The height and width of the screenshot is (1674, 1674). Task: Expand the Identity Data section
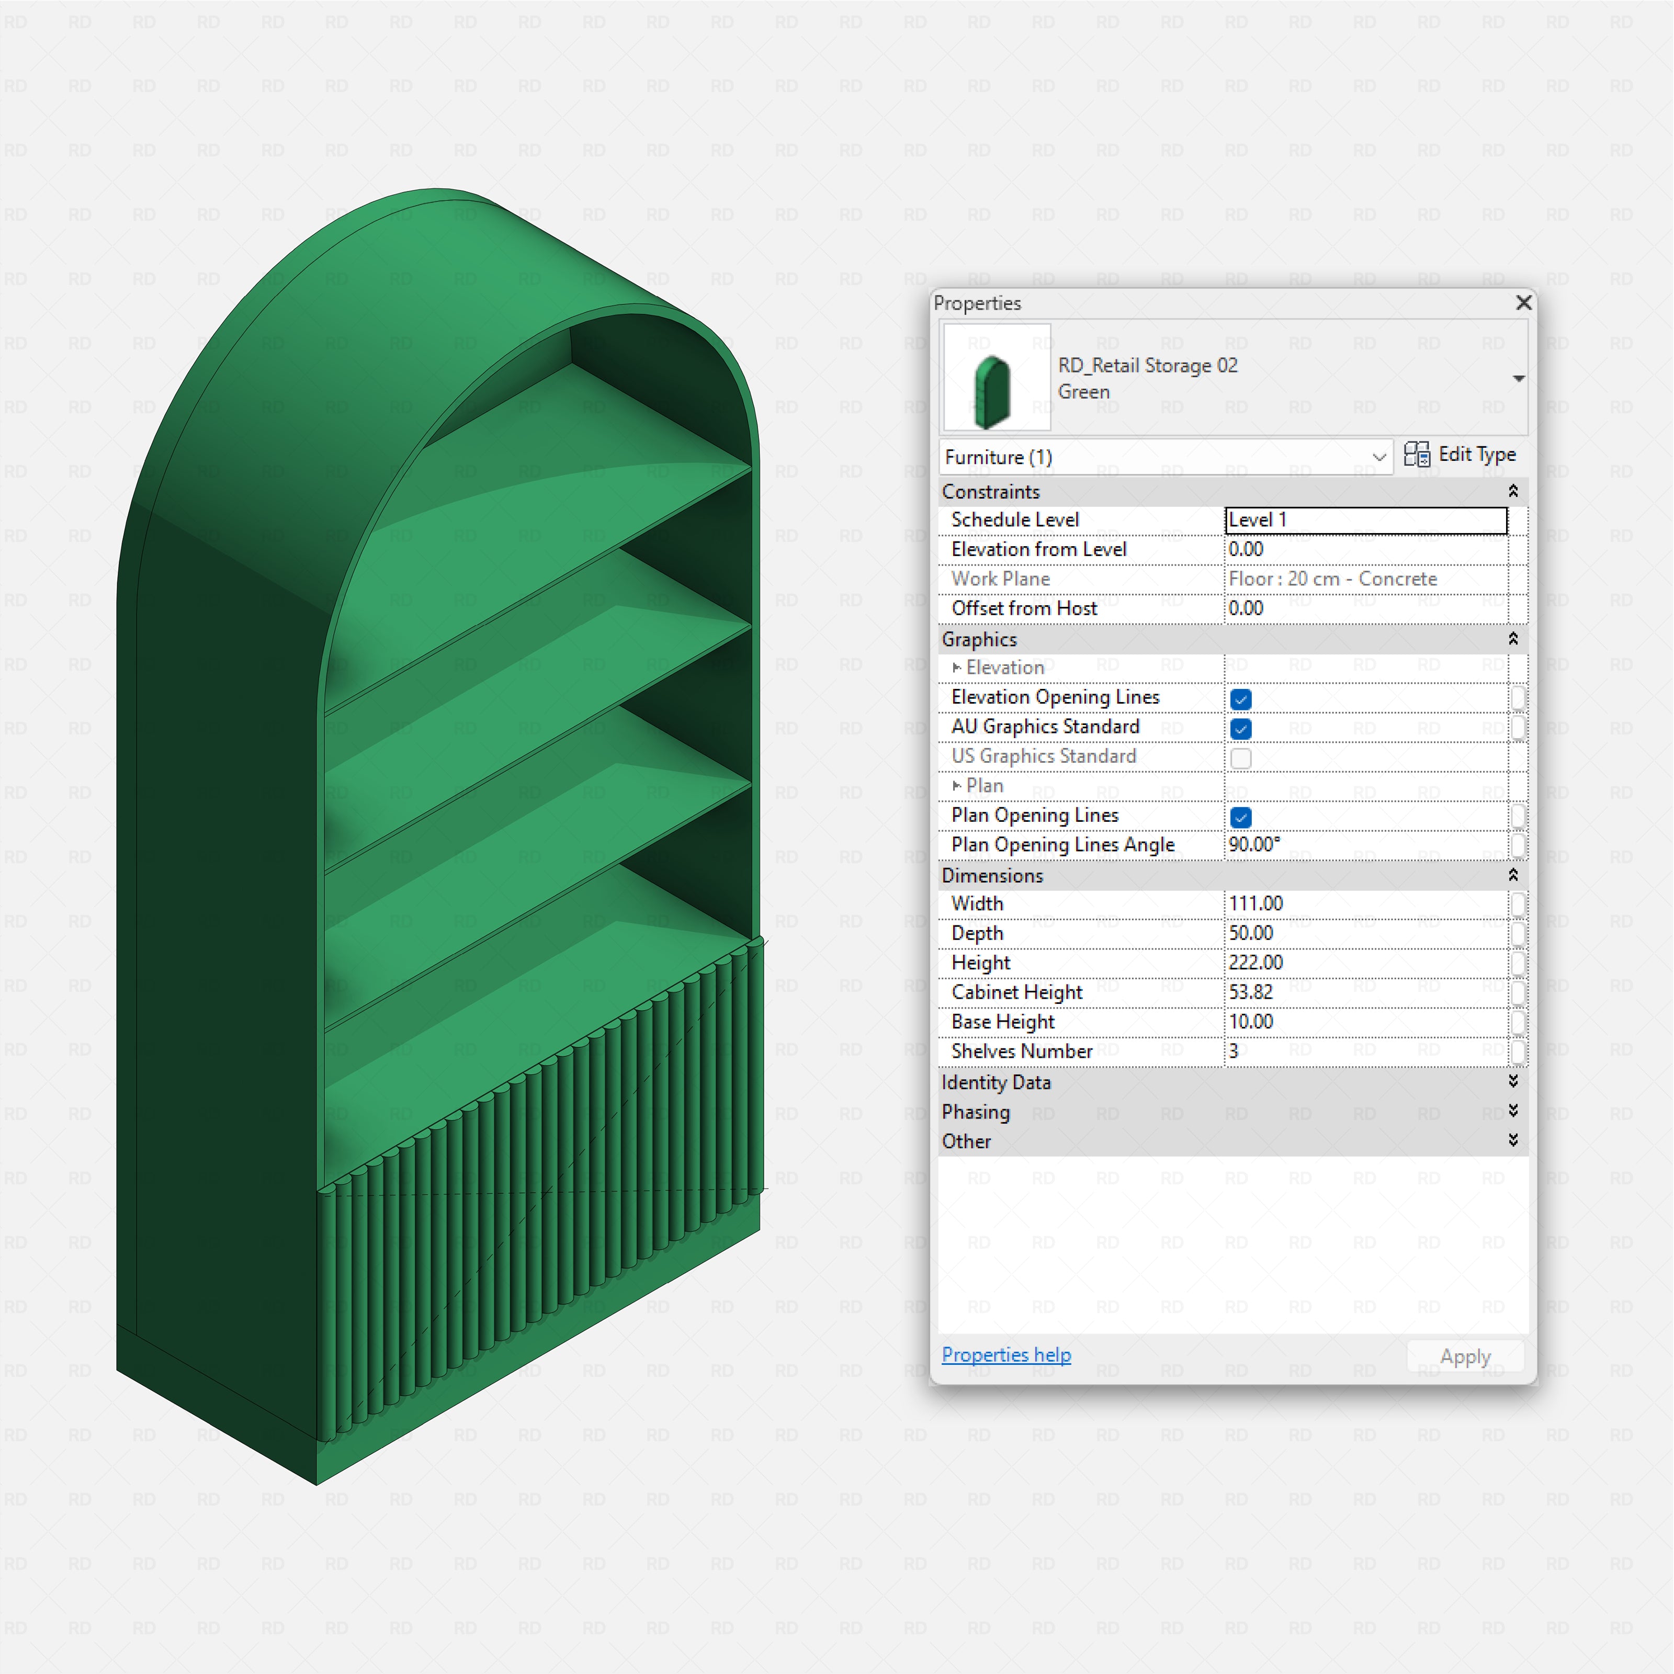click(1513, 1082)
